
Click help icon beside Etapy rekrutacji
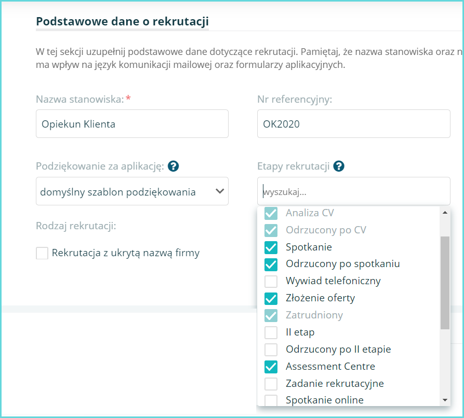pos(339,166)
